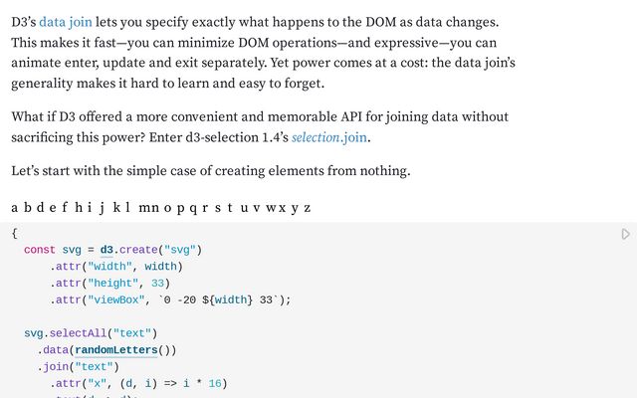Click the underlined d3 reference in code
This screenshot has width=637, height=398.
point(107,250)
